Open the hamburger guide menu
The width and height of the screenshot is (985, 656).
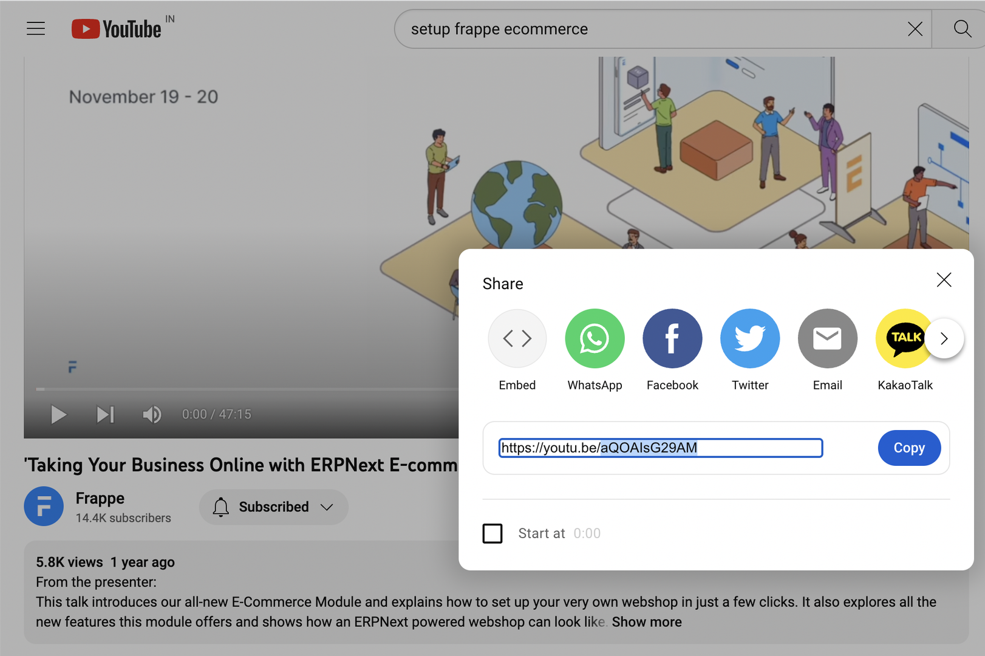36,29
